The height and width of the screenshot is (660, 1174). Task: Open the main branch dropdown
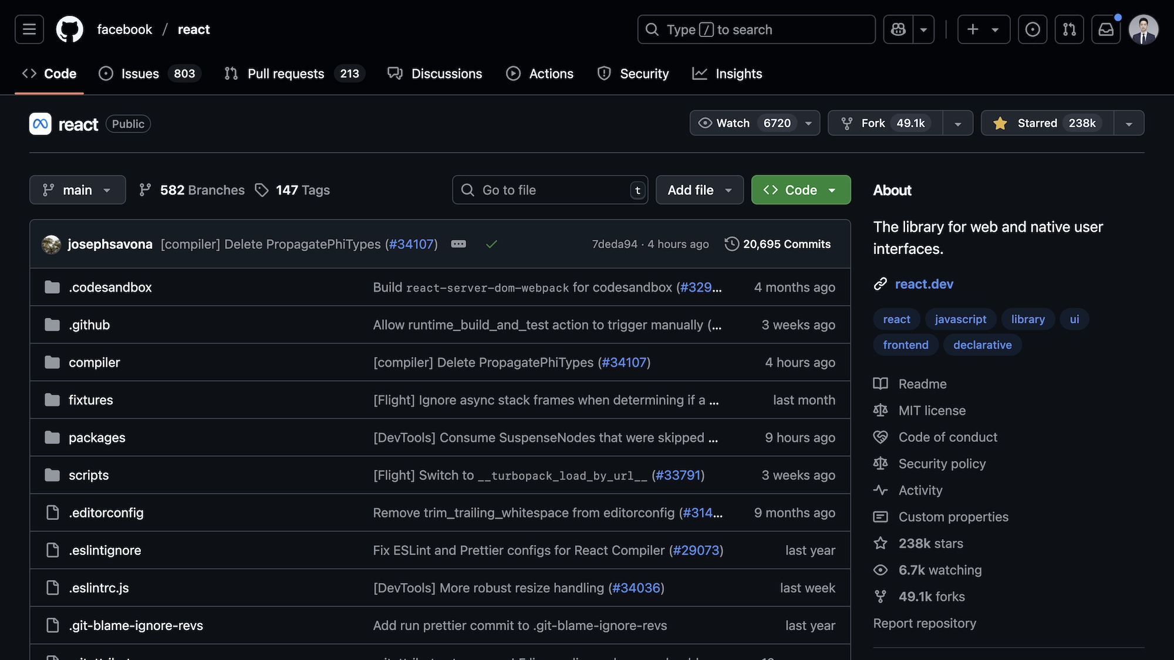pos(77,190)
